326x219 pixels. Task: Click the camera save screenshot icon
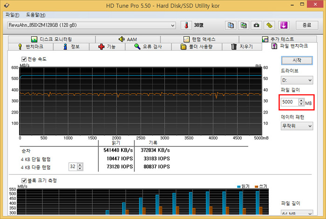click(x=256, y=25)
